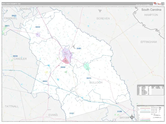Click ZIP code label 30439
The width and height of the screenshot is (166, 124).
click(15, 56)
